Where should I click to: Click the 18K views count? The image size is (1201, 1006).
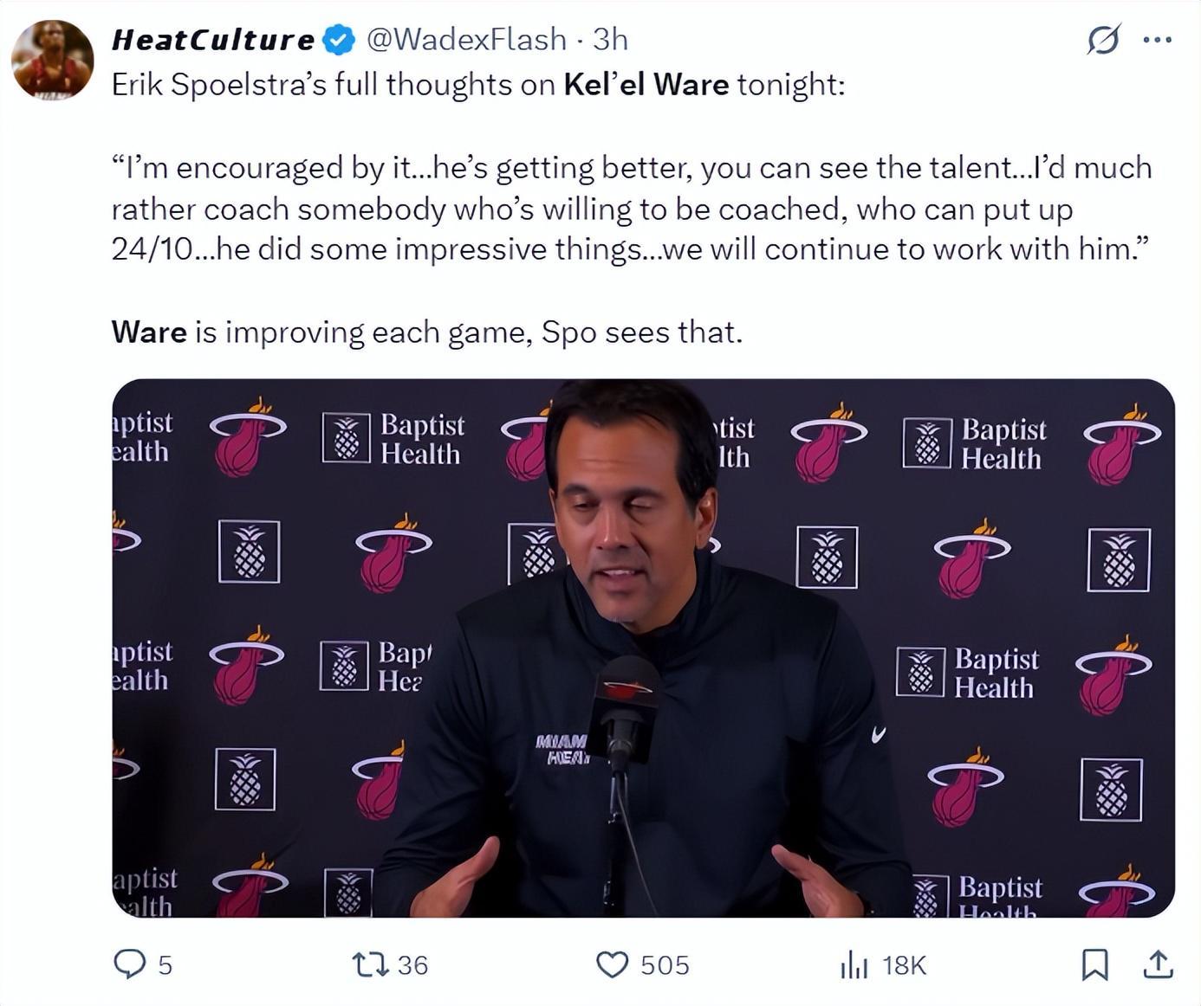(904, 965)
